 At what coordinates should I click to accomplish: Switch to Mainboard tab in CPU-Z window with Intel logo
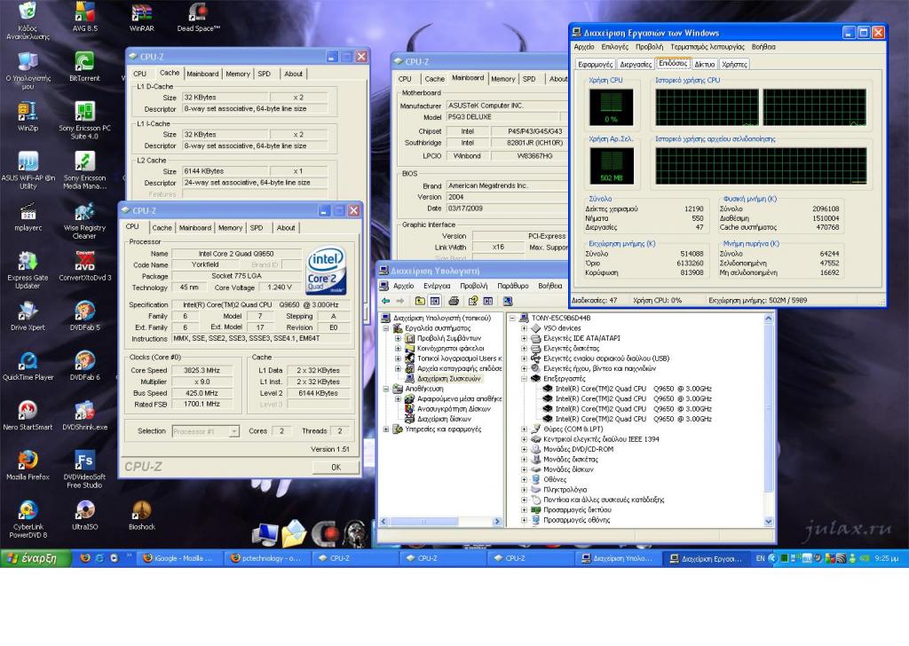[194, 228]
